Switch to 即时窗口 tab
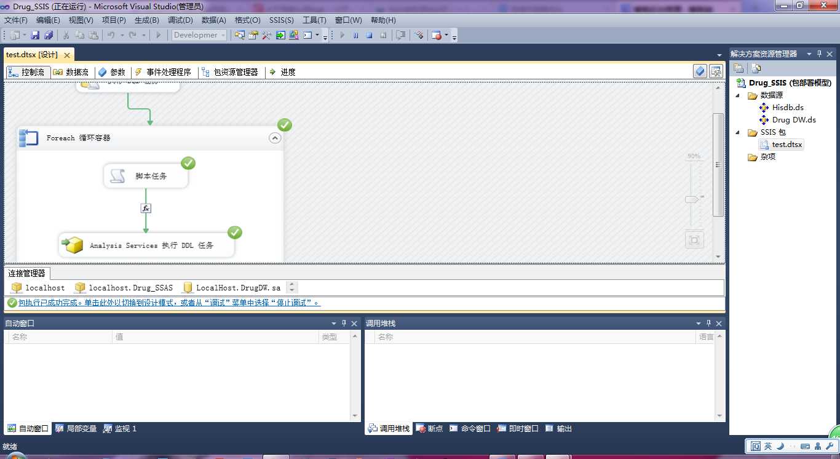The height and width of the screenshot is (459, 840). [518, 428]
